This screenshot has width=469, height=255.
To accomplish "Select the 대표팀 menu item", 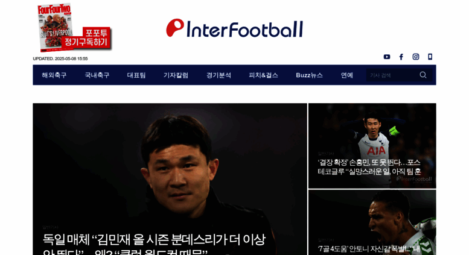I will point(136,75).
